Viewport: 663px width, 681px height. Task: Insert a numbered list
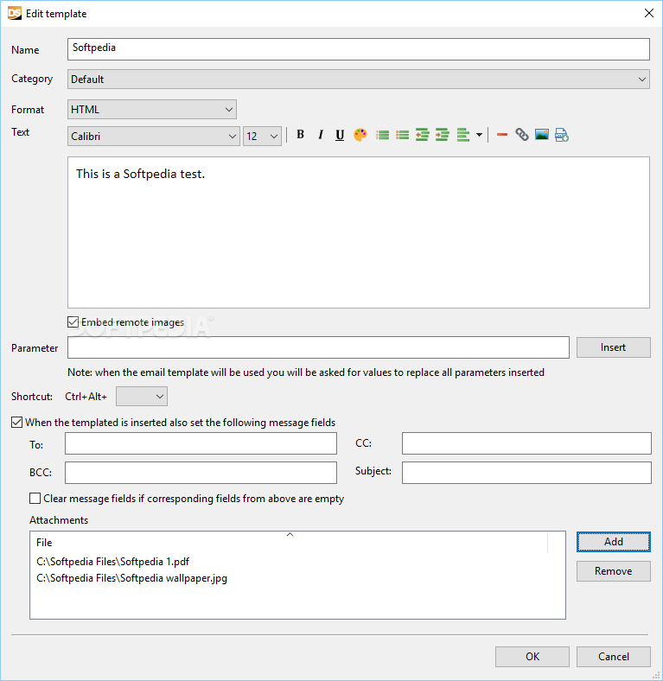382,135
